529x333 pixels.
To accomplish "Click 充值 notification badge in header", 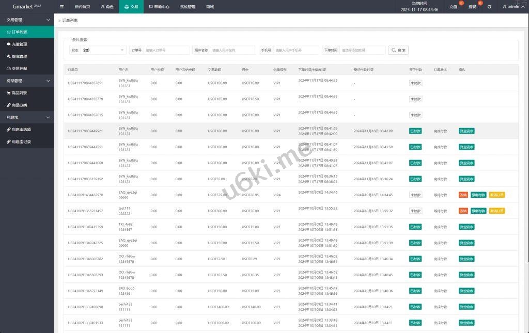I will click(x=454, y=7).
